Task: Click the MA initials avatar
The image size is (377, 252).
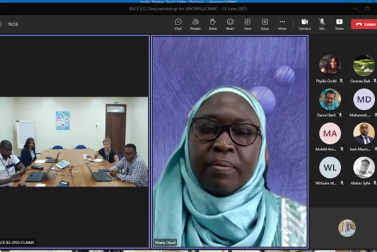Action: (330, 133)
